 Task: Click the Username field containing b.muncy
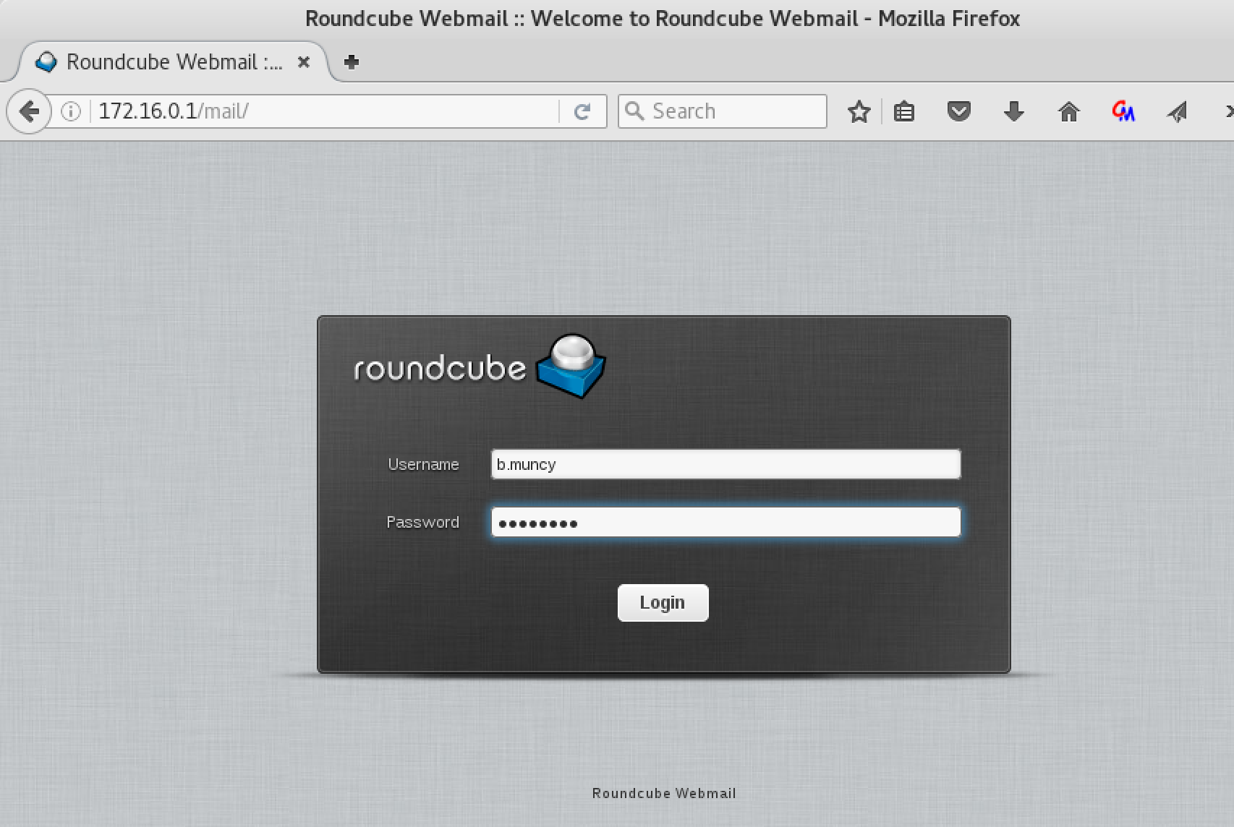(x=725, y=464)
